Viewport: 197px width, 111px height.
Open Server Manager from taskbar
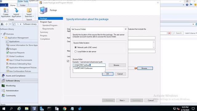42,109
